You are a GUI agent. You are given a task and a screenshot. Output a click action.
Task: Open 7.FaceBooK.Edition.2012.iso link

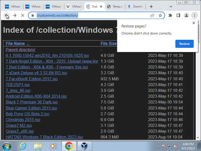coord(32,79)
